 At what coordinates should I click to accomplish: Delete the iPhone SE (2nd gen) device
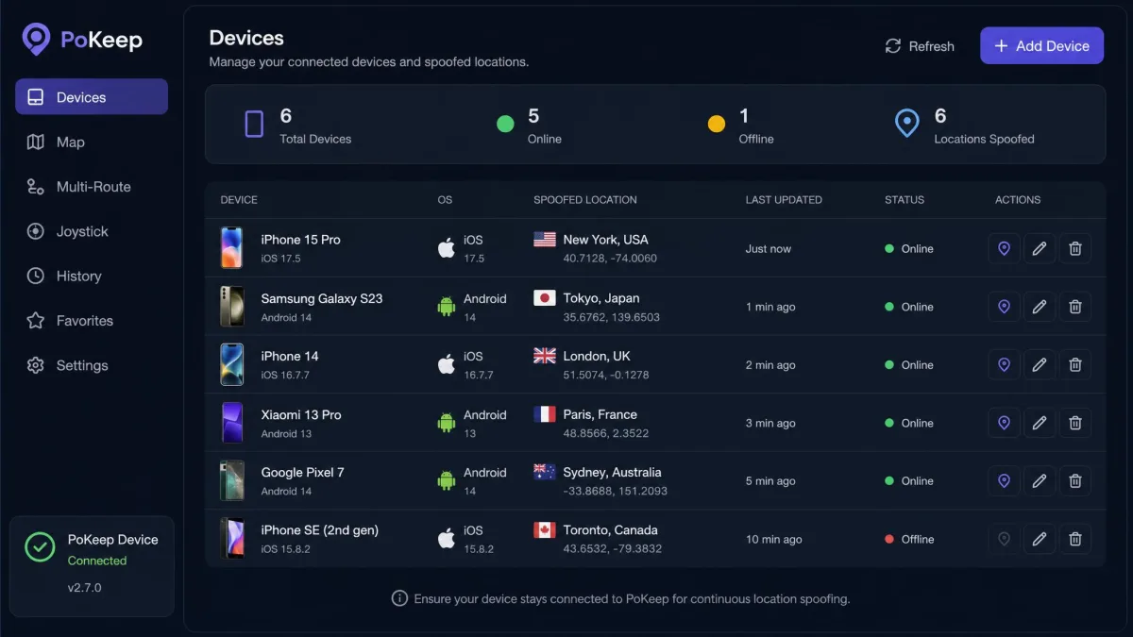click(1074, 539)
